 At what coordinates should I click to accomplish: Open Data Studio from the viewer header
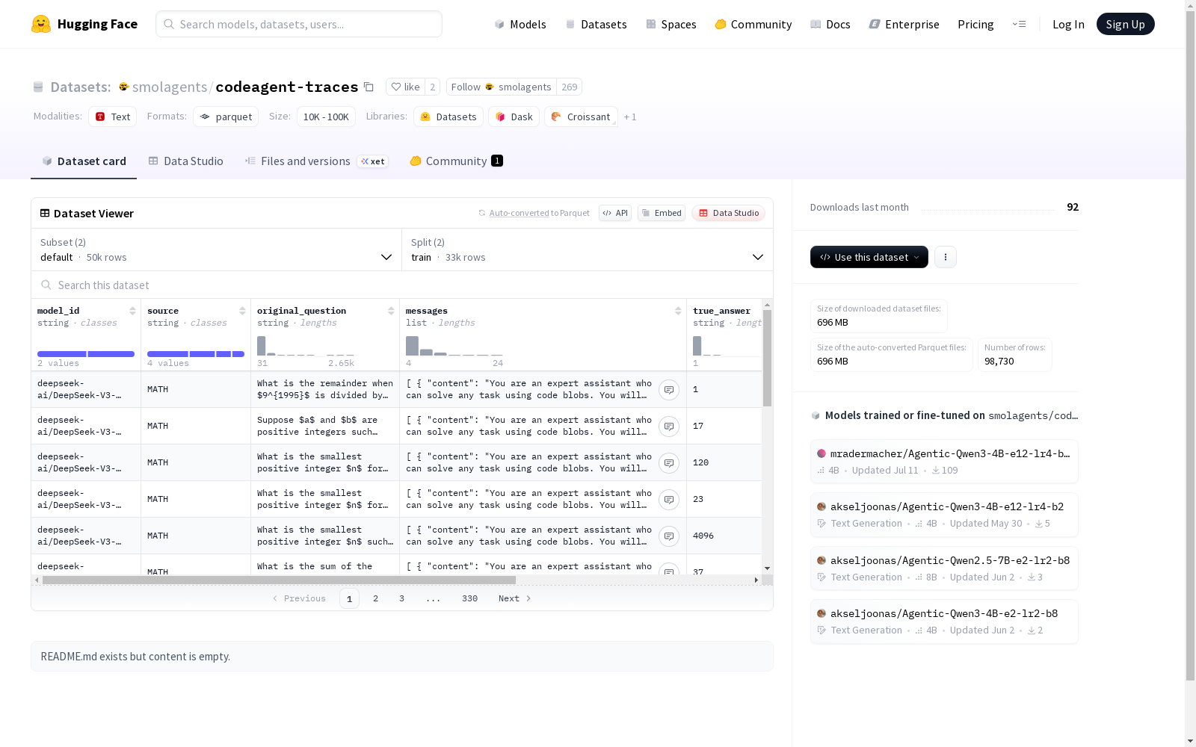pos(729,213)
